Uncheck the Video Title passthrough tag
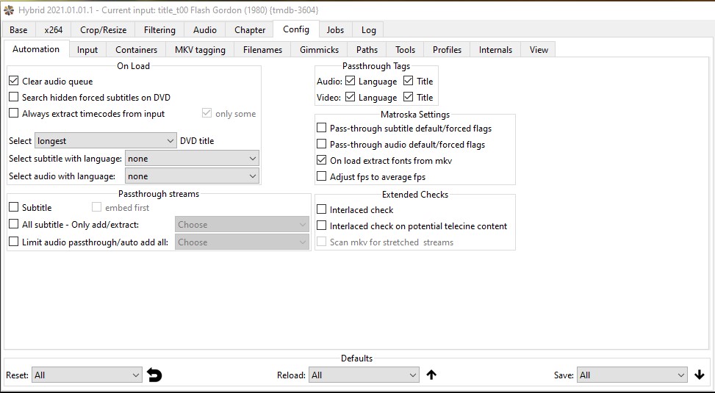Screen dimensions: 715x393 (x=409, y=98)
